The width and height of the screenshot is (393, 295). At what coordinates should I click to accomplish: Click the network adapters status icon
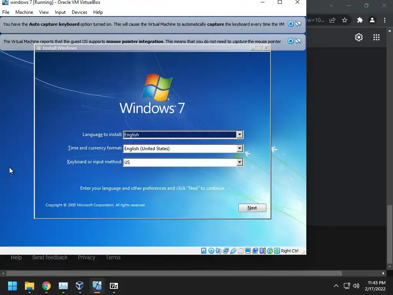click(226, 250)
